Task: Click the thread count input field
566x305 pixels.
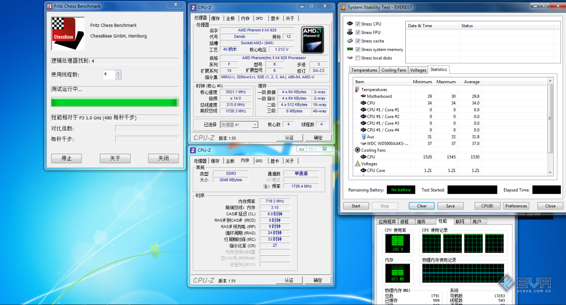Action: pyautogui.click(x=109, y=75)
